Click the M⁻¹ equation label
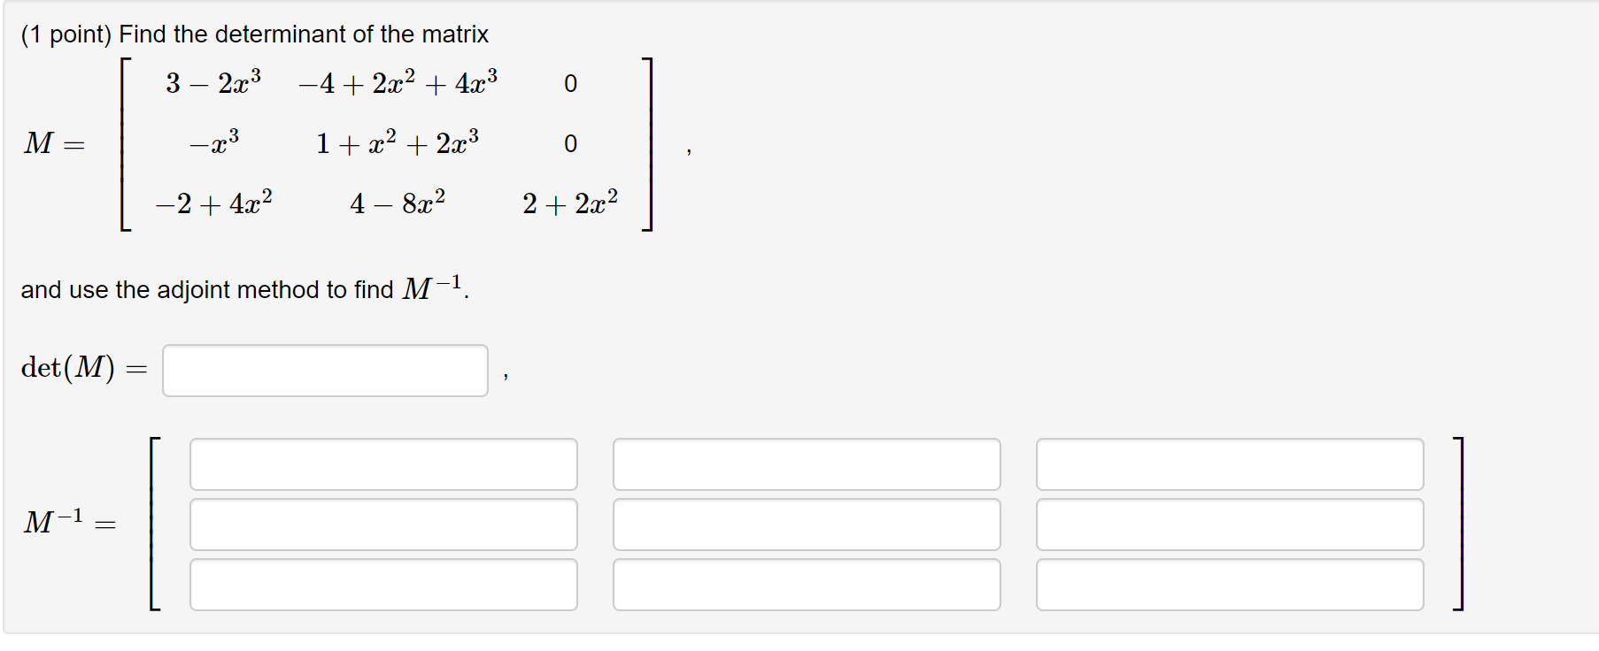This screenshot has width=1599, height=651. 68,523
